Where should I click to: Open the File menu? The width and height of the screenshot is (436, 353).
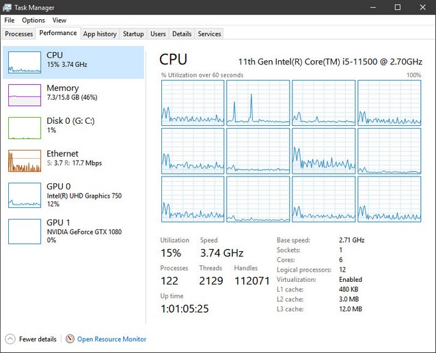pyautogui.click(x=10, y=21)
